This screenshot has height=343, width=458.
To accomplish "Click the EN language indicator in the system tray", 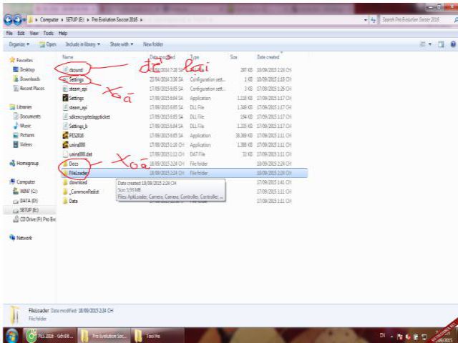I will coord(382,335).
